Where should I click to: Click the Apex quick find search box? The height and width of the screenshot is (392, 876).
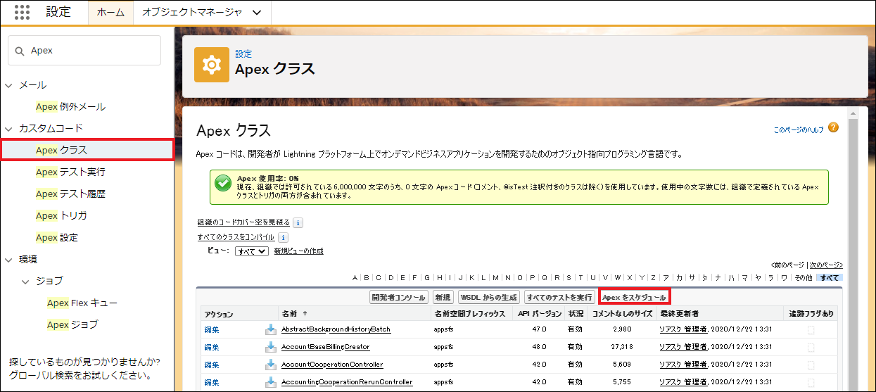click(x=84, y=51)
